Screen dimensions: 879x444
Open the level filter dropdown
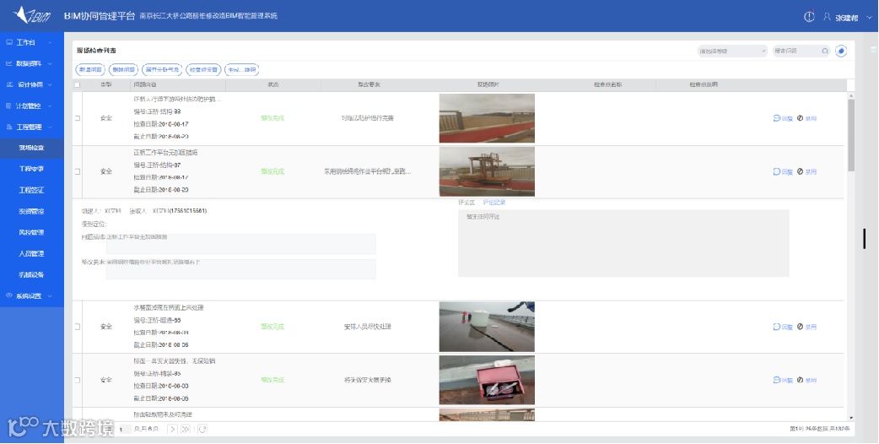731,51
